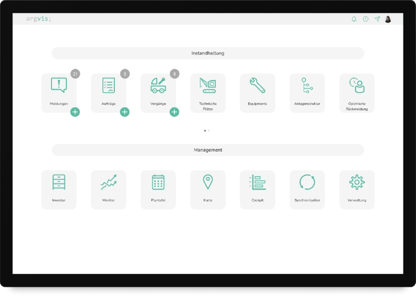Click the paper plane send icon
416x298 pixels.
pyautogui.click(x=377, y=19)
